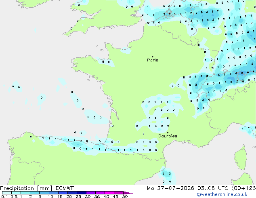Image resolution: width=256 pixels, height=198 pixels.
Task: Click the legend value '30'
Action: coord(88,196)
